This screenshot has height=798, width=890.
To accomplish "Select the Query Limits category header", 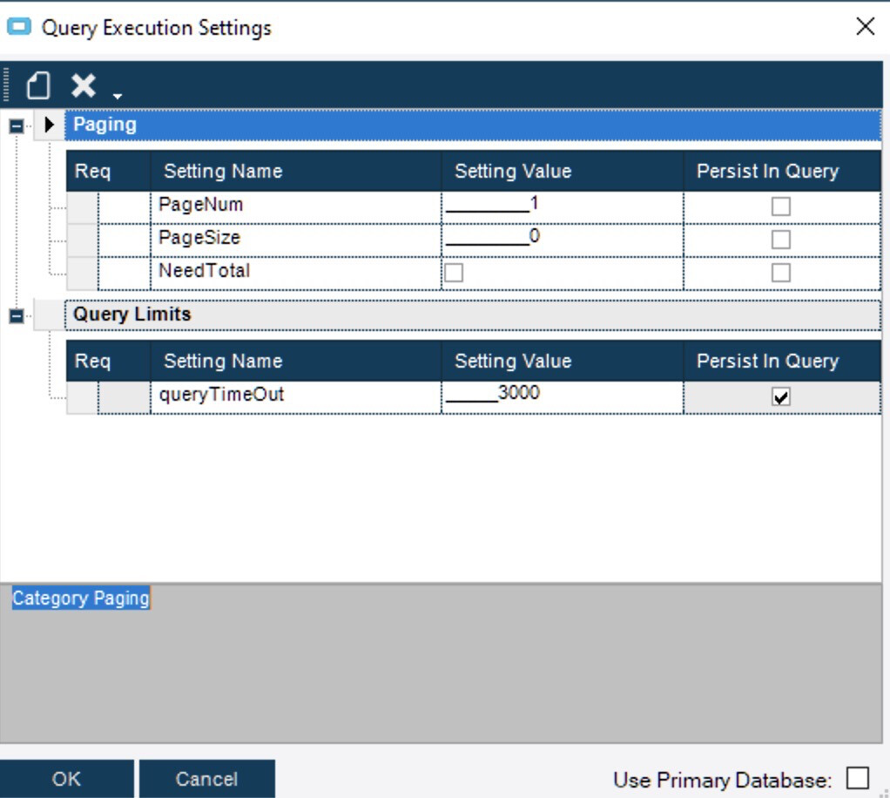I will click(472, 314).
